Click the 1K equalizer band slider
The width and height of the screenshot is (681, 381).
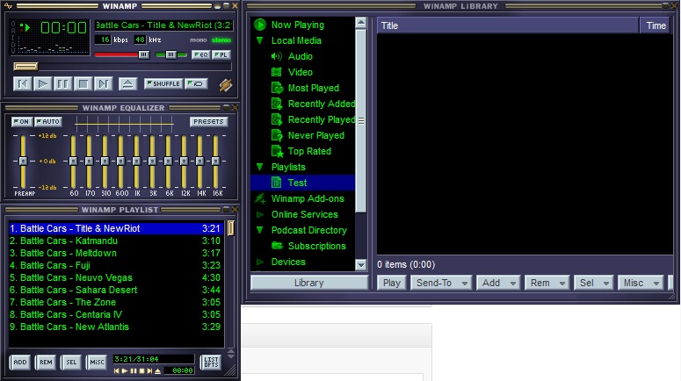[136, 161]
